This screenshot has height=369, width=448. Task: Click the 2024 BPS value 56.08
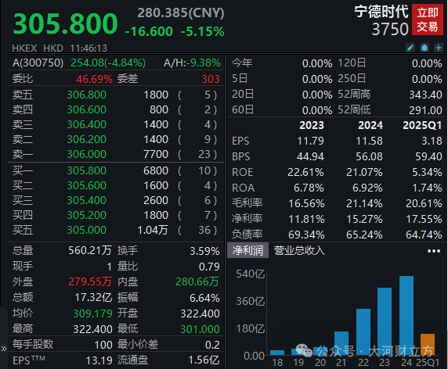coord(369,156)
